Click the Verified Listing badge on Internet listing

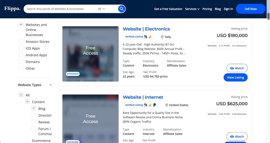pos(140,105)
